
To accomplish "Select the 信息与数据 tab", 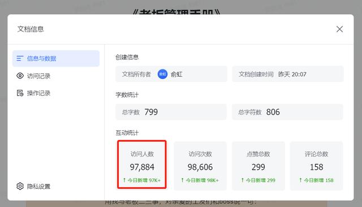I will point(56,59).
